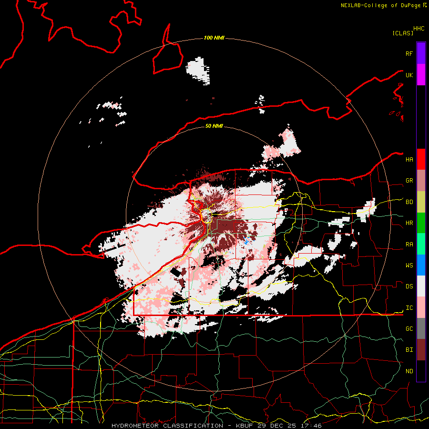Viewport: 429px width, 429px height.
Task: Select the yellow BD legend swatch
Action: pyautogui.click(x=421, y=202)
